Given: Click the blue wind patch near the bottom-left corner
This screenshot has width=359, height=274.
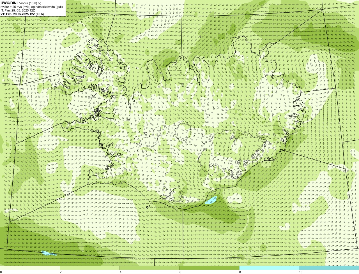Looking at the screenshot, I should (49, 253).
